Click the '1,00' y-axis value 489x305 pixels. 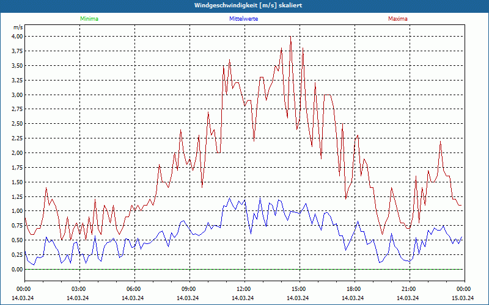point(17,211)
